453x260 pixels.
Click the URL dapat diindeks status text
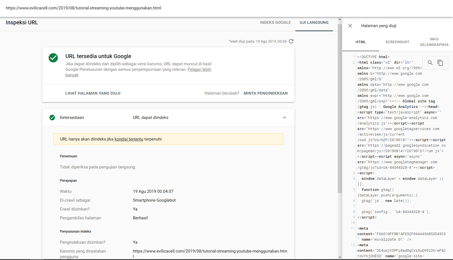tap(150, 118)
